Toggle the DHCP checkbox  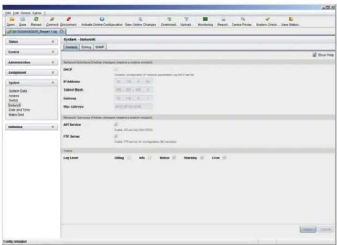point(116,69)
